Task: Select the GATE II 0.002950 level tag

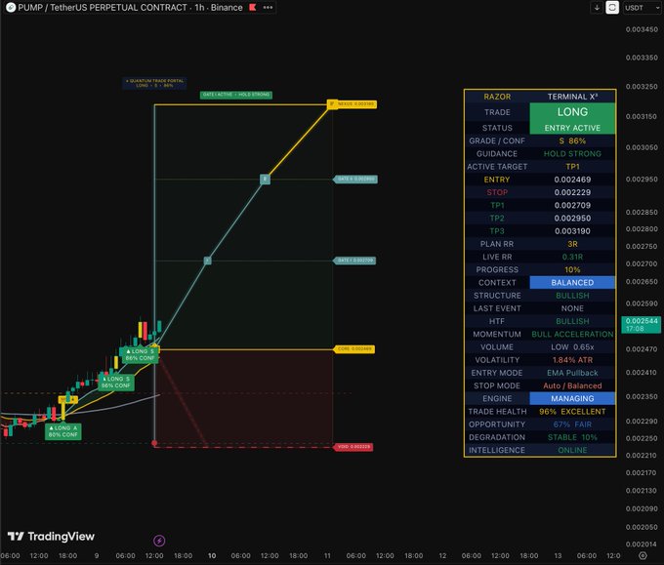Action: tap(355, 179)
